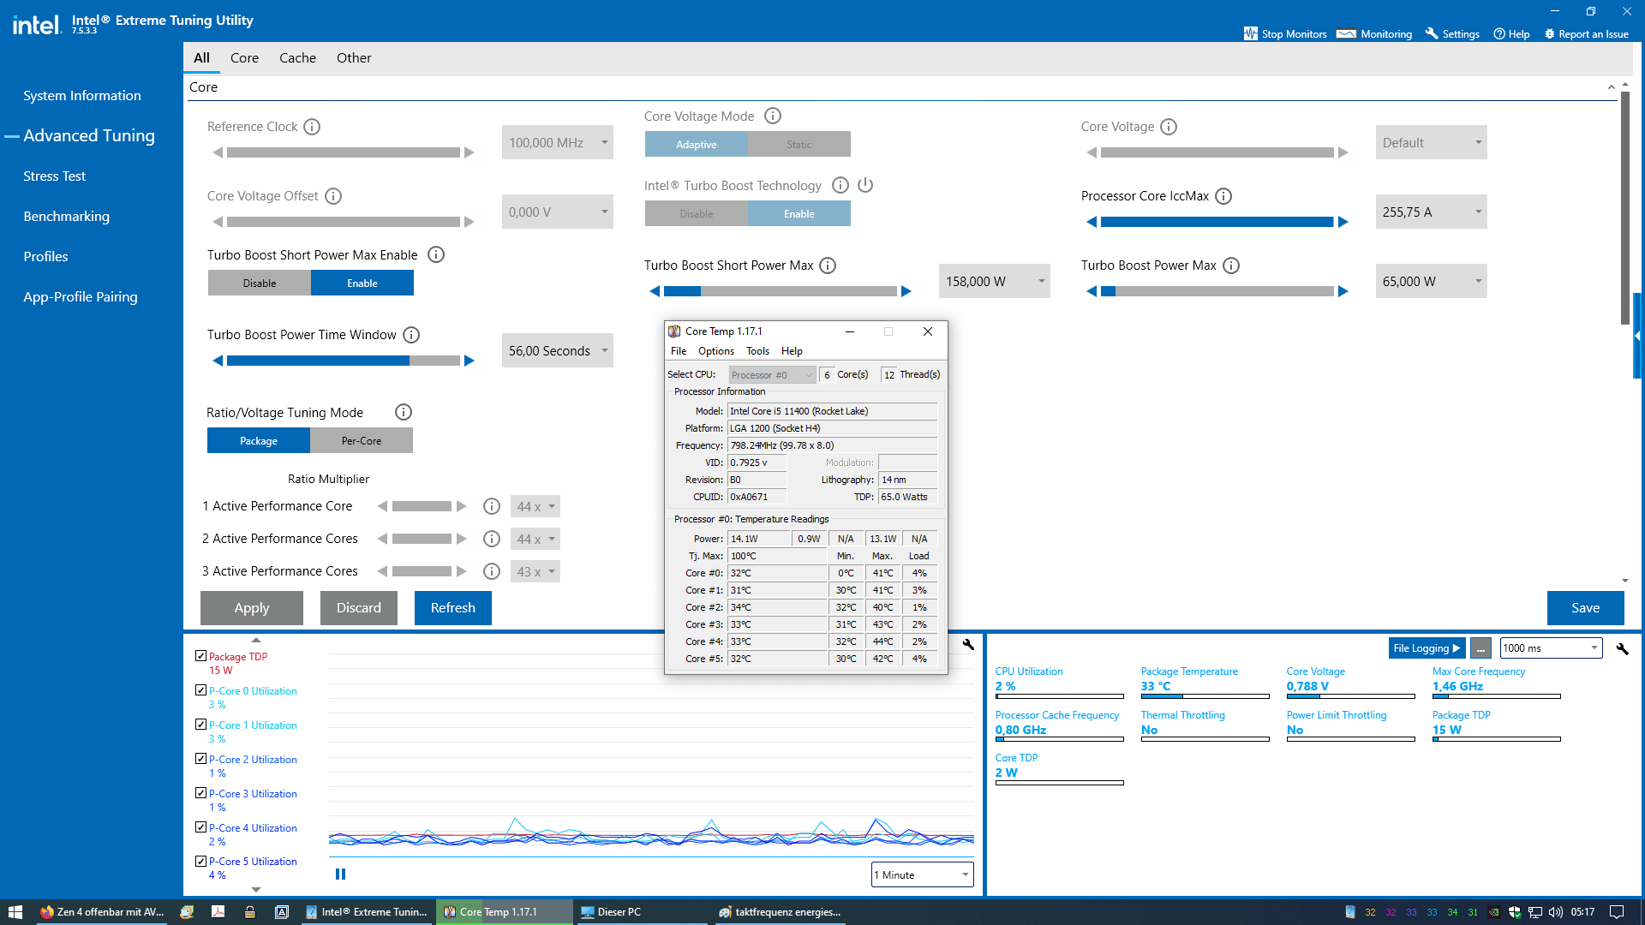Screen dimensions: 1645x925
Task: Show info for Ratio/Voltage Tuning Mode
Action: (x=404, y=412)
